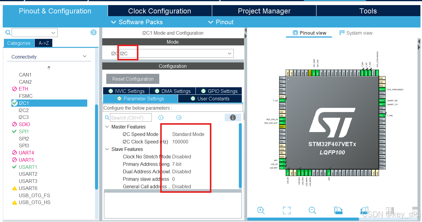Expand the Pinout dropdown menu

221,22
